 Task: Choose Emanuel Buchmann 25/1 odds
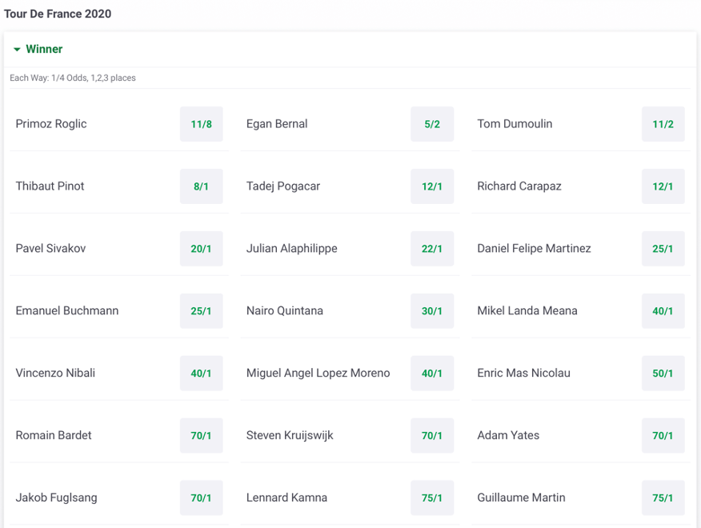[202, 311]
